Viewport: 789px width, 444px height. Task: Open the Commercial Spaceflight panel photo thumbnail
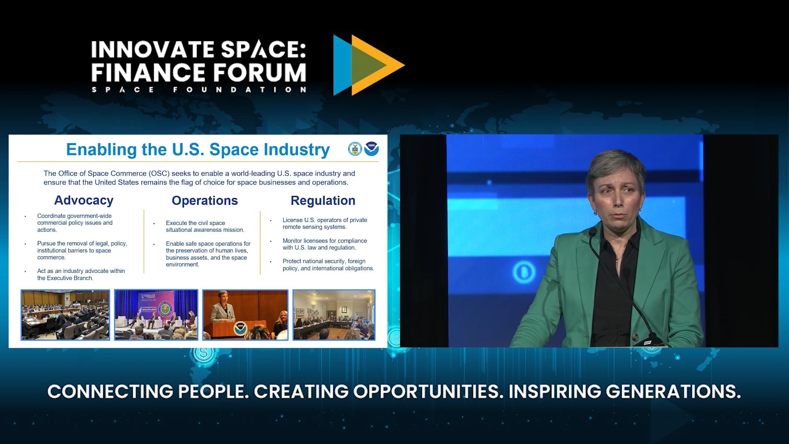156,315
